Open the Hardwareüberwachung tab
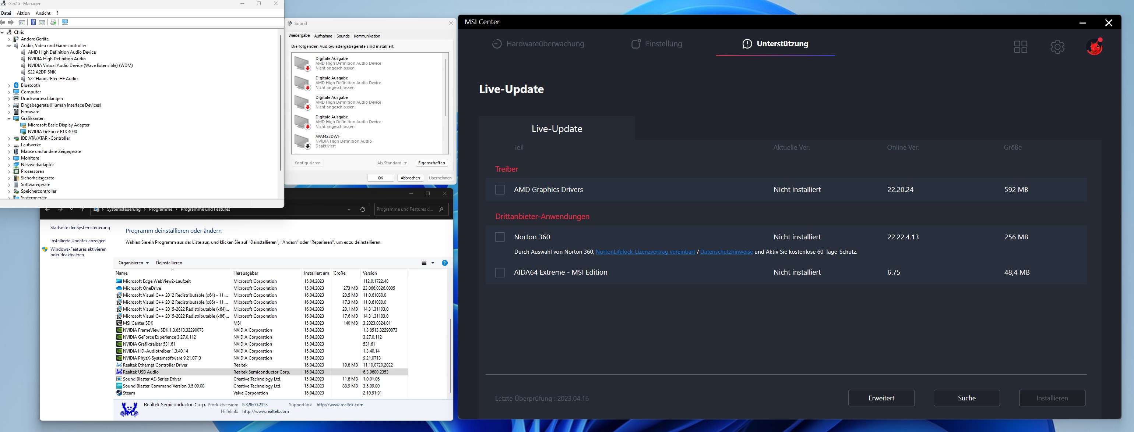The width and height of the screenshot is (1134, 432). pyautogui.click(x=538, y=44)
